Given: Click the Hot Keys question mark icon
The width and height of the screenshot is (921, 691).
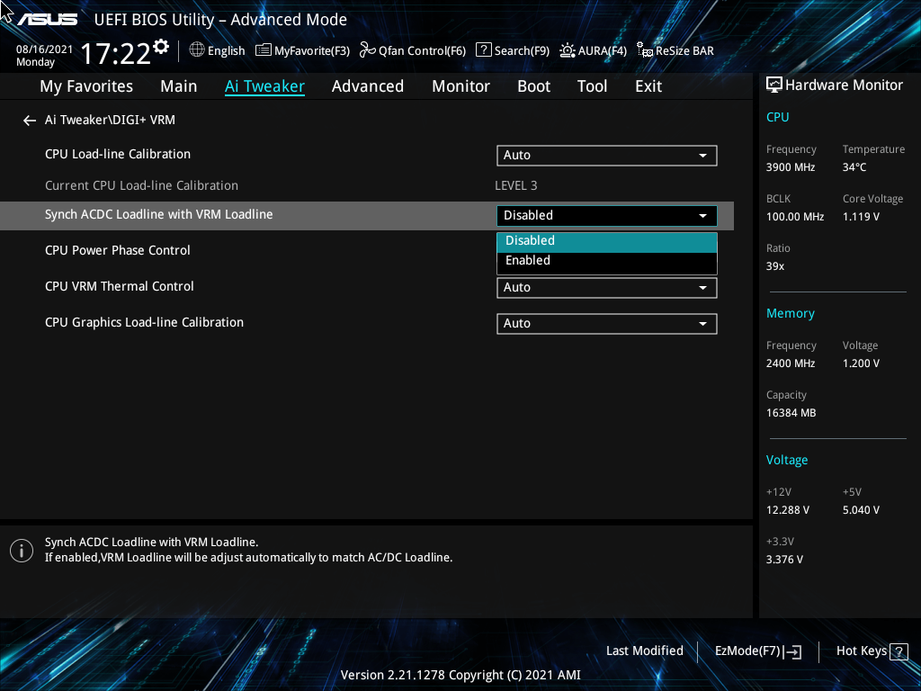Looking at the screenshot, I should tap(899, 651).
